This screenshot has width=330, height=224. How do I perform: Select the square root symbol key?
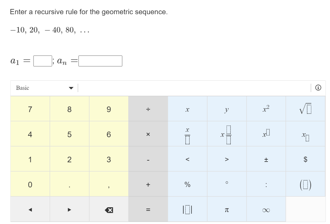tap(305, 108)
